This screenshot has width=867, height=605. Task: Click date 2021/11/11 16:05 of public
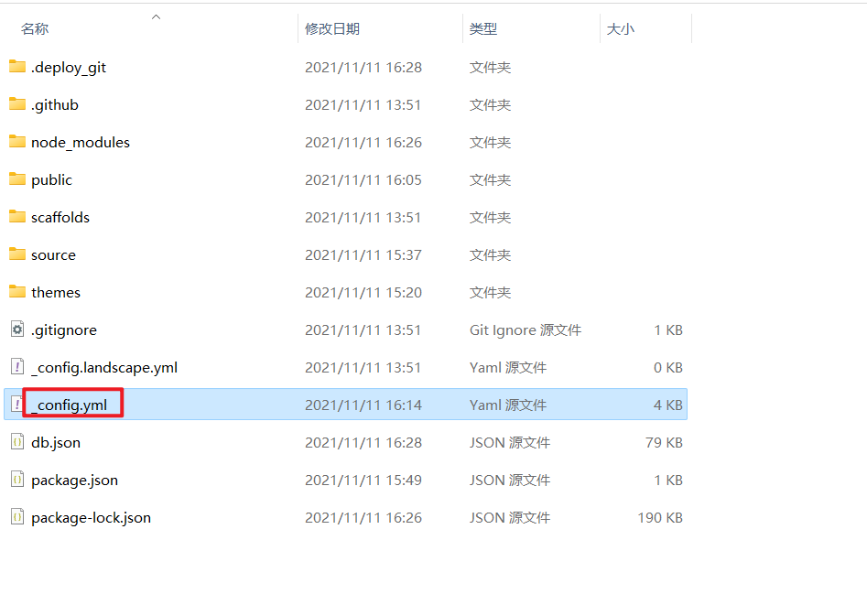tap(363, 180)
